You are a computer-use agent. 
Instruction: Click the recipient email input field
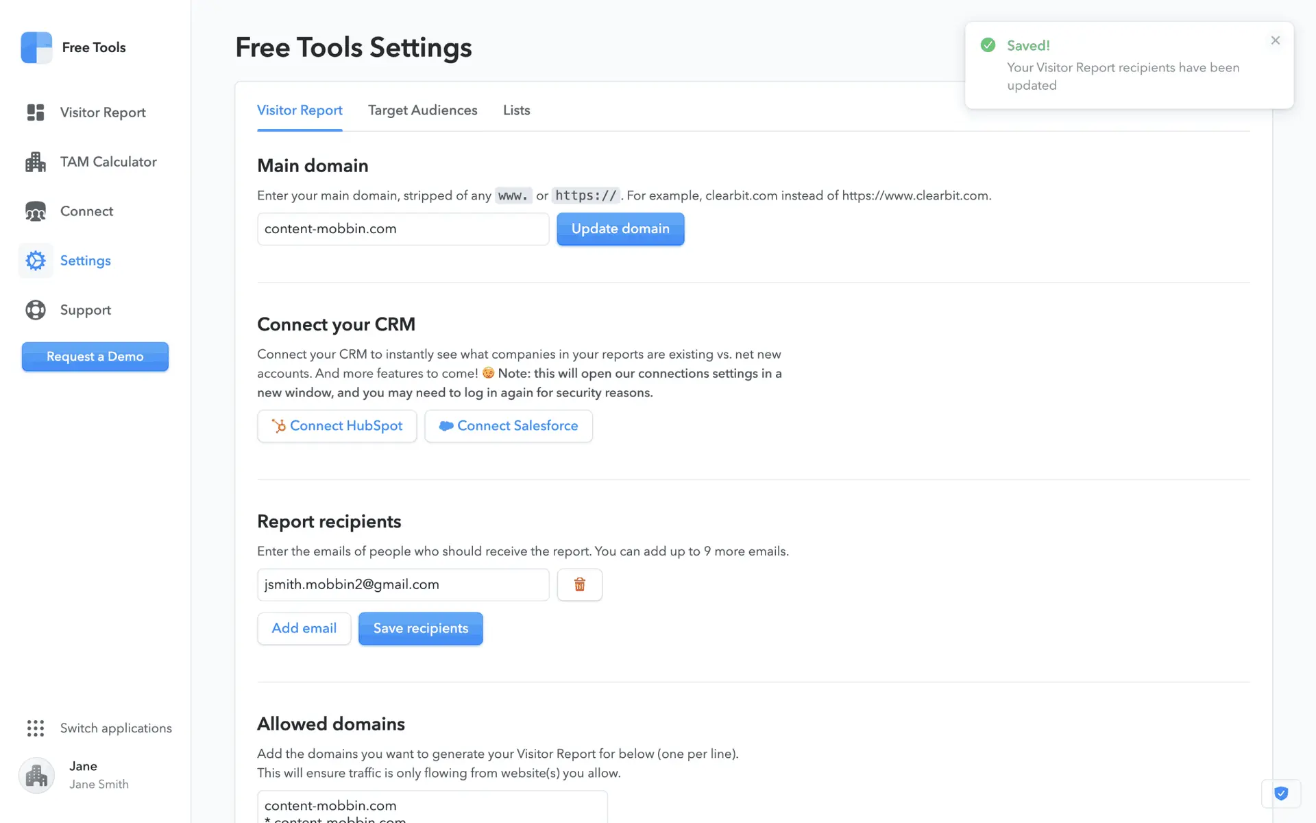click(x=402, y=584)
